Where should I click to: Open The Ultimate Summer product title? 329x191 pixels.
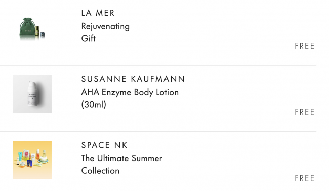coord(121,158)
